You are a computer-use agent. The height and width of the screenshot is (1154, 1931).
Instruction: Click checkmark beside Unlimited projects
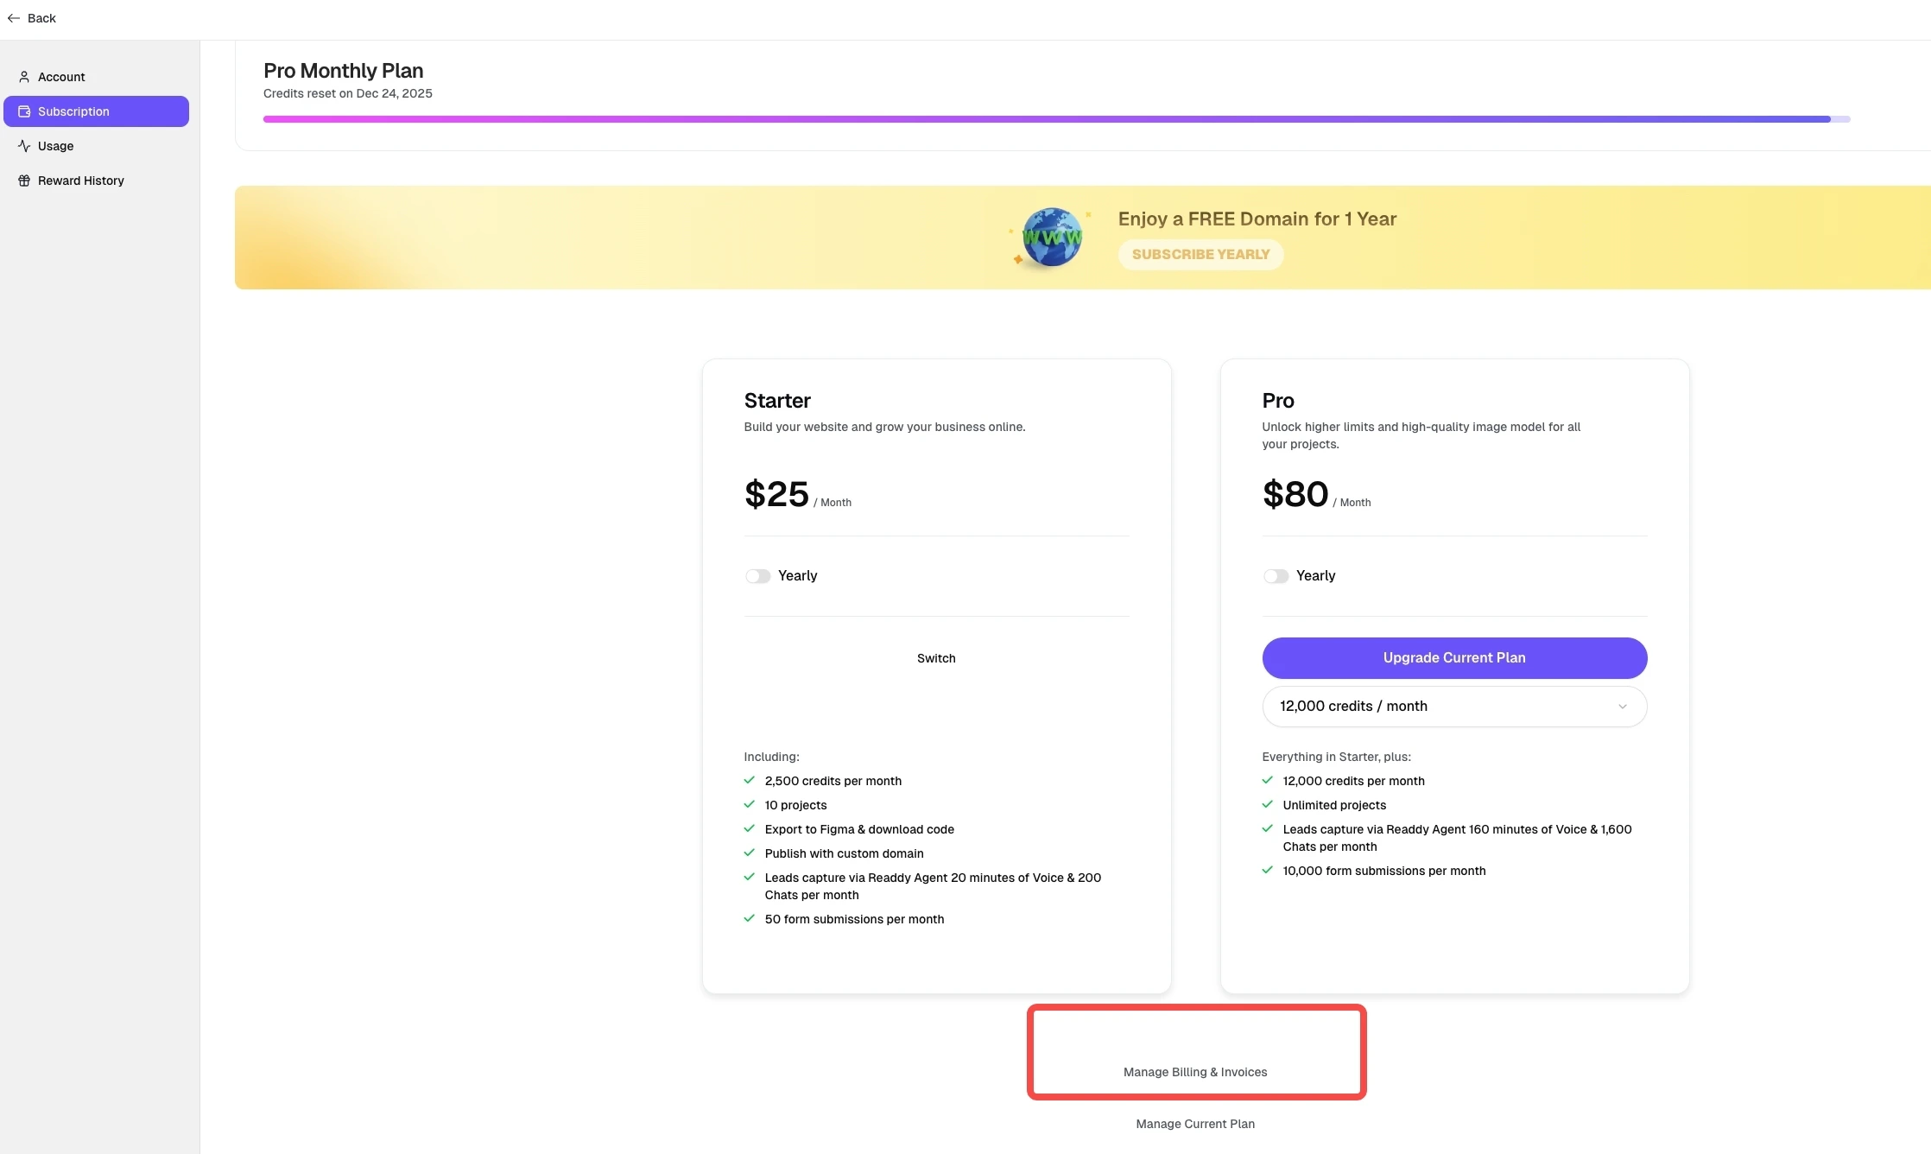(1267, 804)
